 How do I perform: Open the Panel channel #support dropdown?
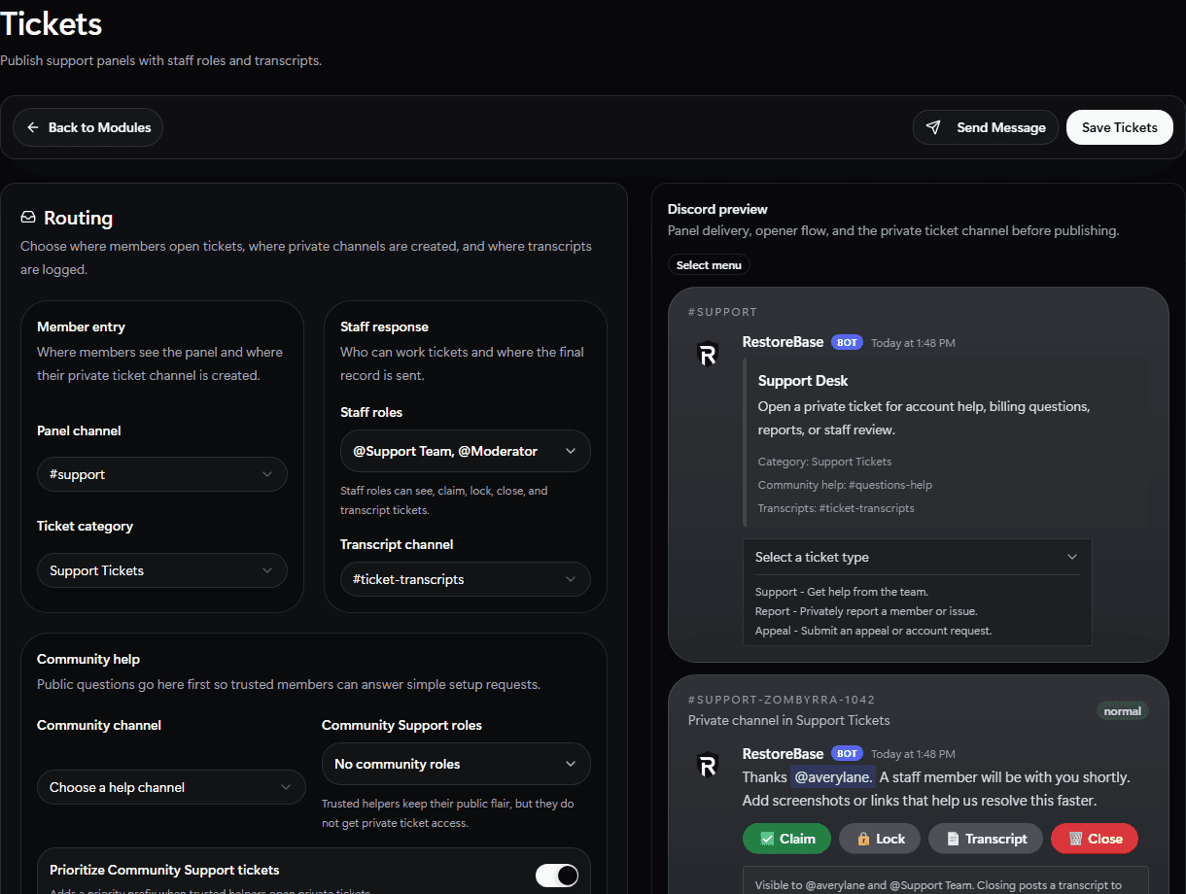pos(162,474)
